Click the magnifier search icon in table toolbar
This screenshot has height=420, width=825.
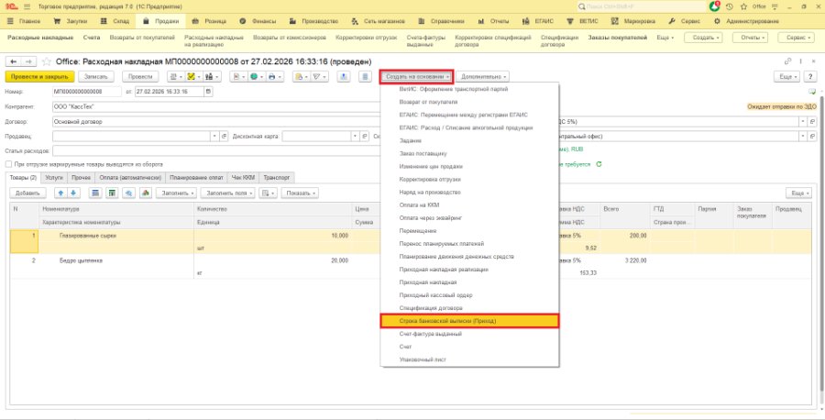128,193
